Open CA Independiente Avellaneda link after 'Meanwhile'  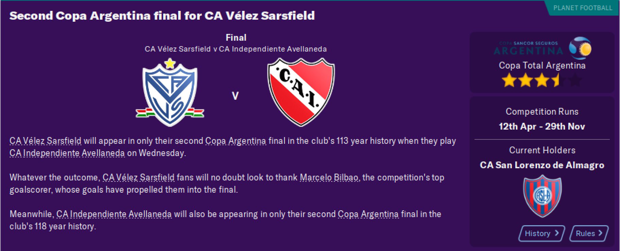tap(114, 214)
